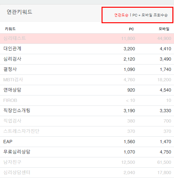
Task: Select the 연애상담 keyword
Action: pos(12,90)
